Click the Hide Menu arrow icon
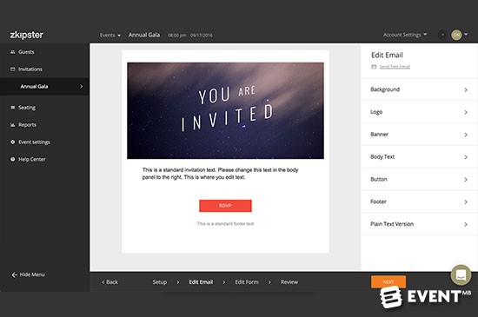Screen dimensions: 478x317 [x=14, y=274]
